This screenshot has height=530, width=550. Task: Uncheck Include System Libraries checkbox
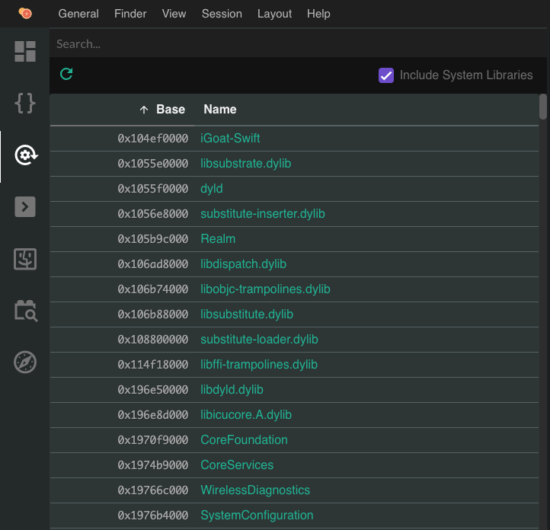[386, 75]
